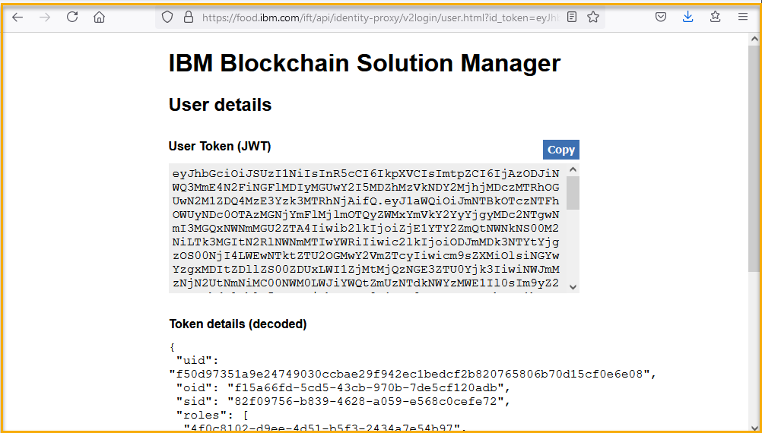Open the downloads panel
This screenshot has height=433, width=762.
tap(687, 17)
